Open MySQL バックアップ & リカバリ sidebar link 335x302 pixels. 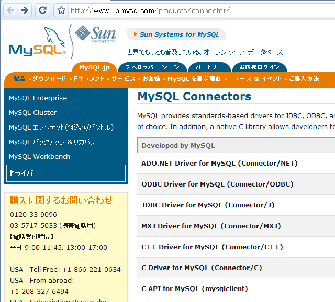(52, 142)
